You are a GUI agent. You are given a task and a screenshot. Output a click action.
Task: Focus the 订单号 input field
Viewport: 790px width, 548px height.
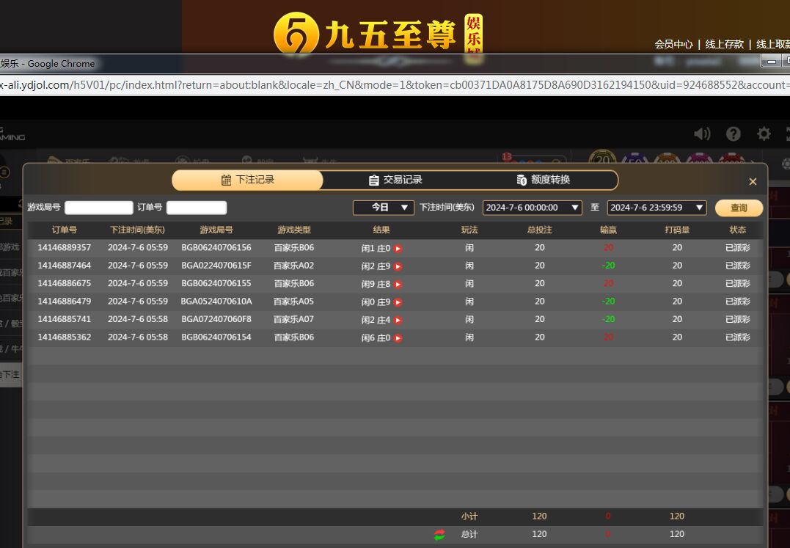point(197,208)
